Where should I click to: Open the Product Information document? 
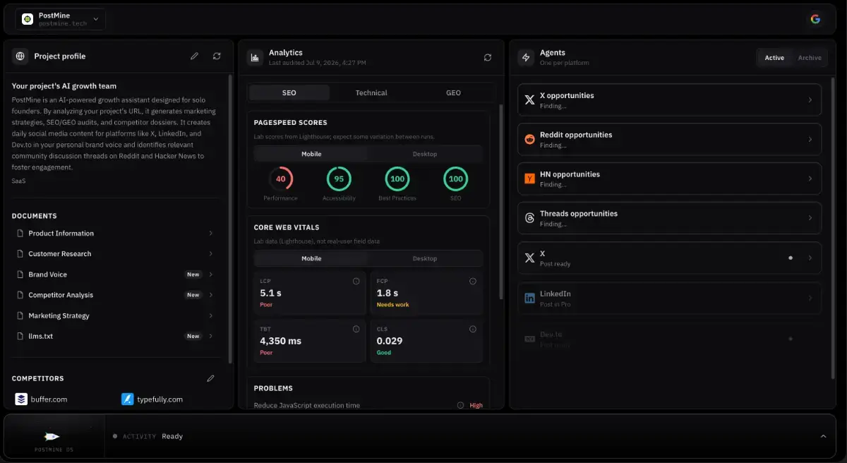click(x=116, y=233)
